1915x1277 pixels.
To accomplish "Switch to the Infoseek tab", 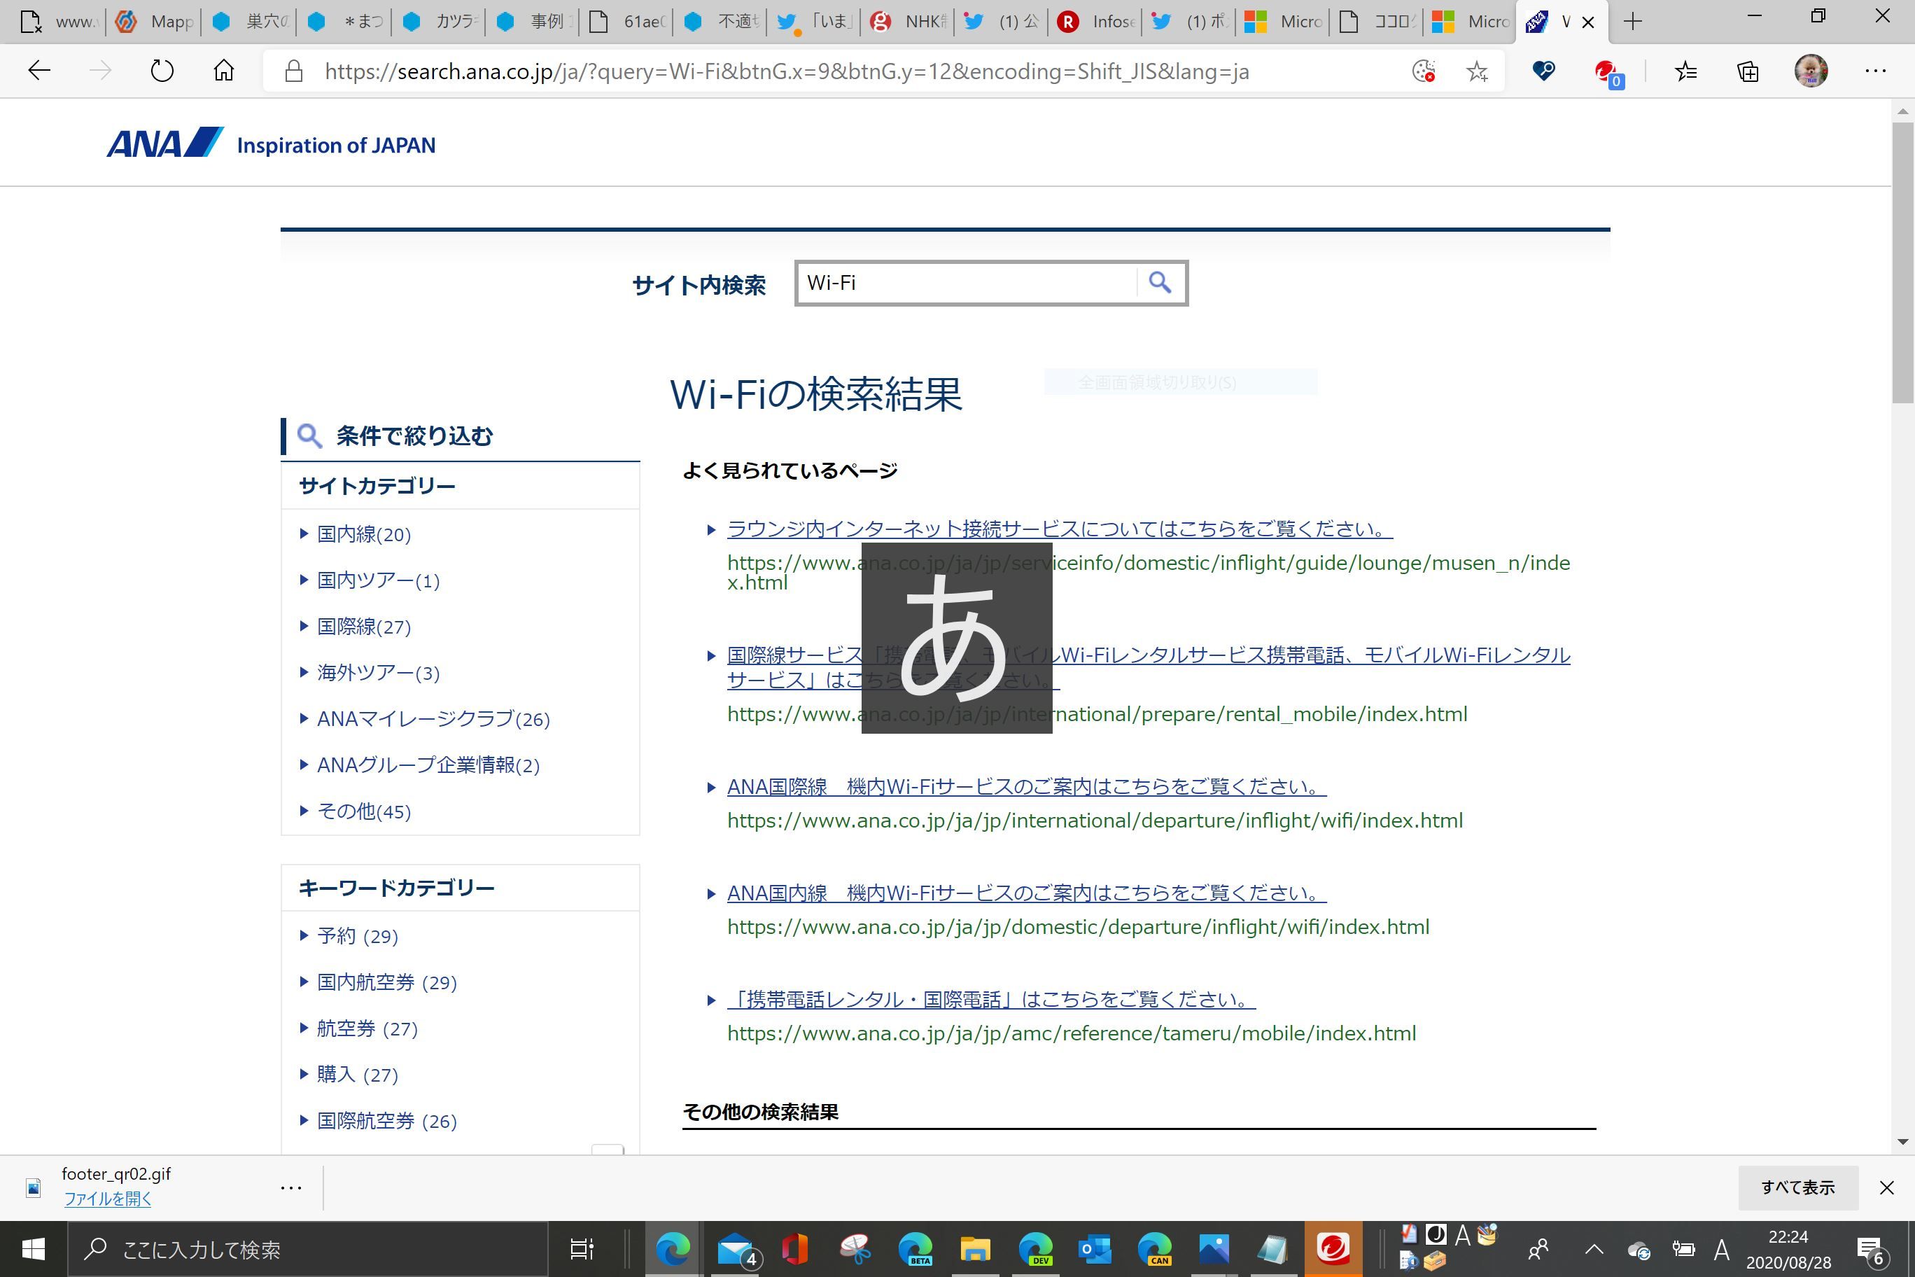I will click(1095, 22).
